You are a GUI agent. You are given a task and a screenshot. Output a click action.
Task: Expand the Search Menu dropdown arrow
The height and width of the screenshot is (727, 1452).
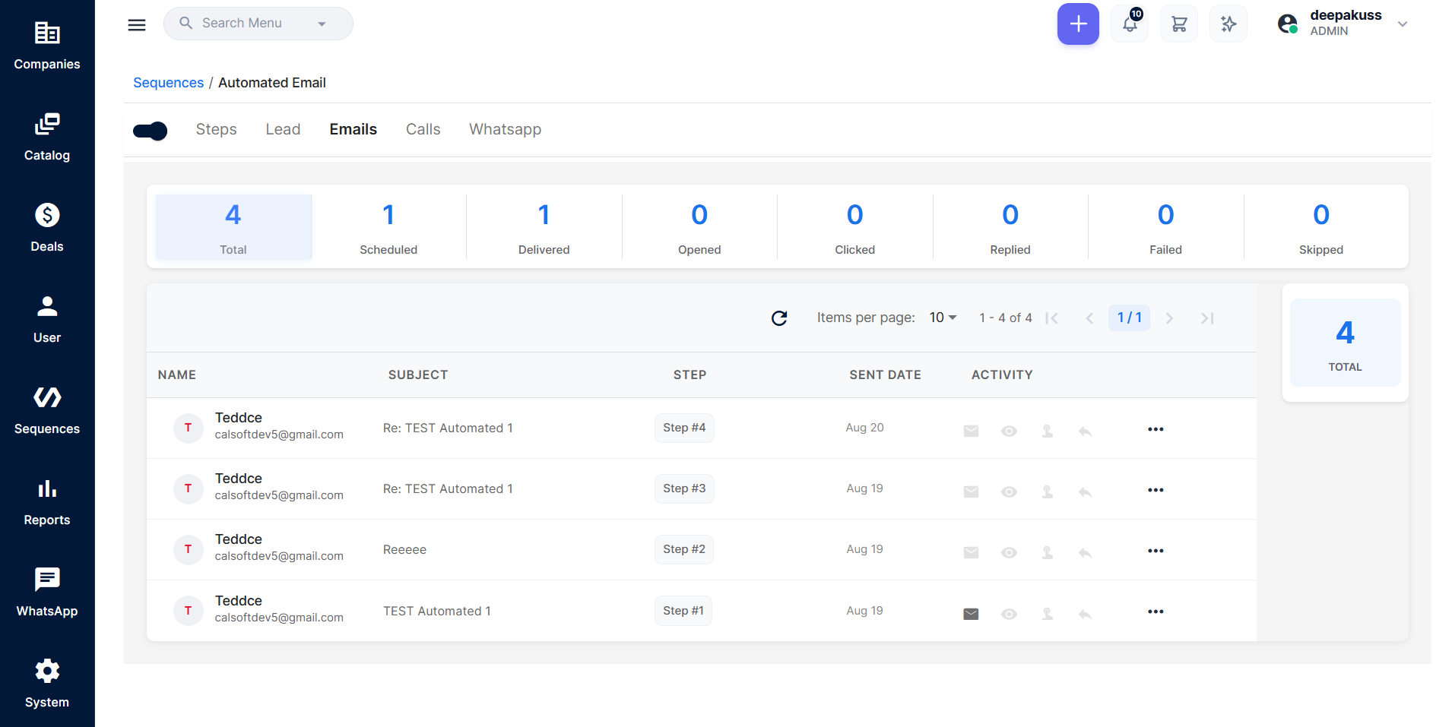(322, 24)
